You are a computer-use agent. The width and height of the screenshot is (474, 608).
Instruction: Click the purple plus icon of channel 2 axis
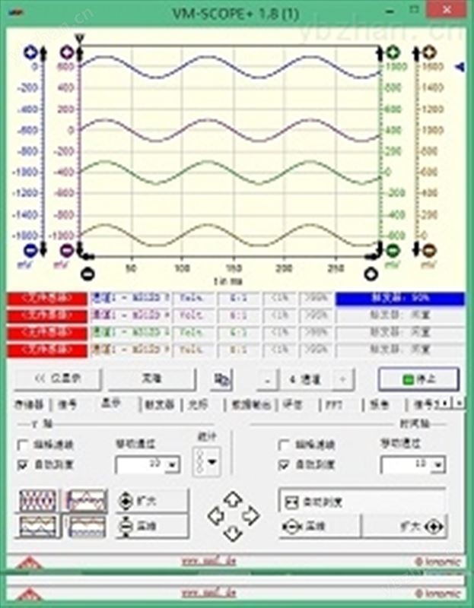point(67,52)
